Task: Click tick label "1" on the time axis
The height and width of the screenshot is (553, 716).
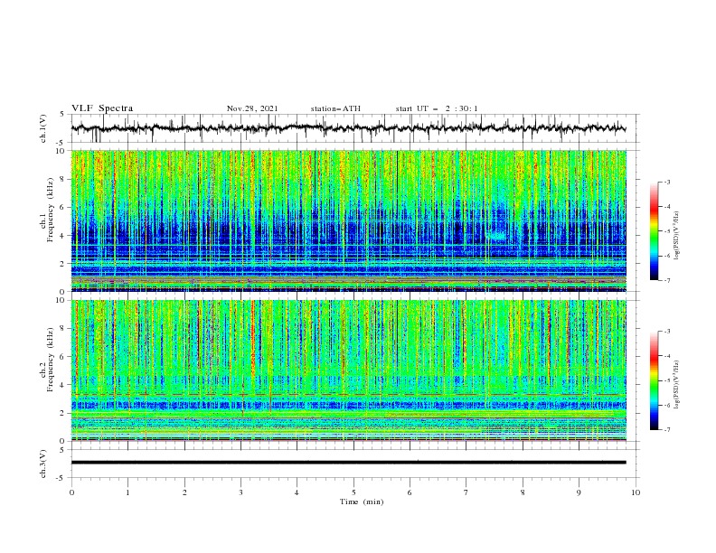Action: [127, 492]
